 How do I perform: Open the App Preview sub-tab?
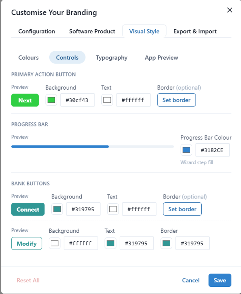(161, 57)
